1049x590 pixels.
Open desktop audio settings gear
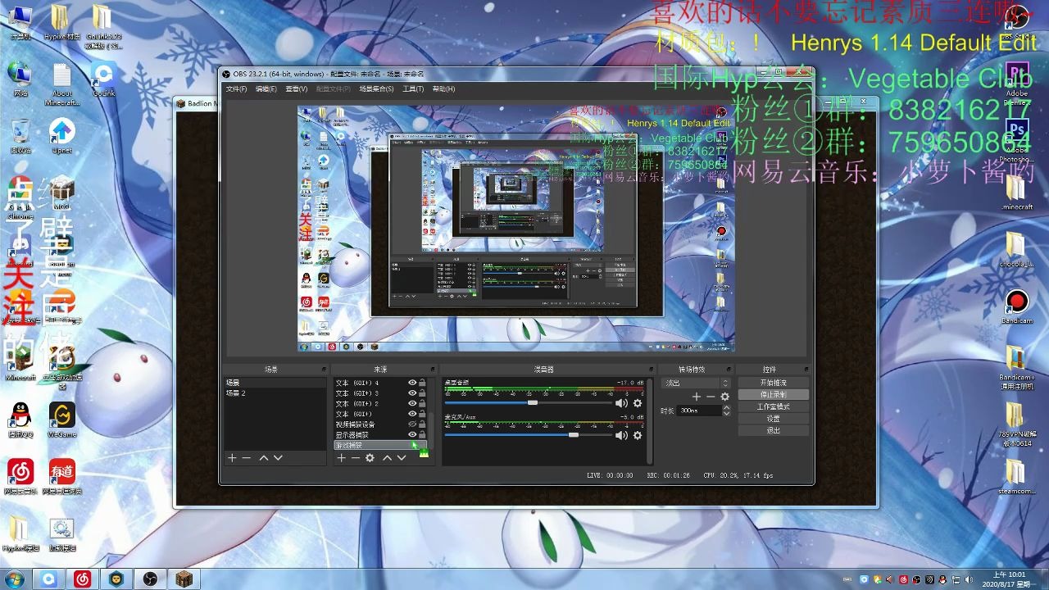637,403
